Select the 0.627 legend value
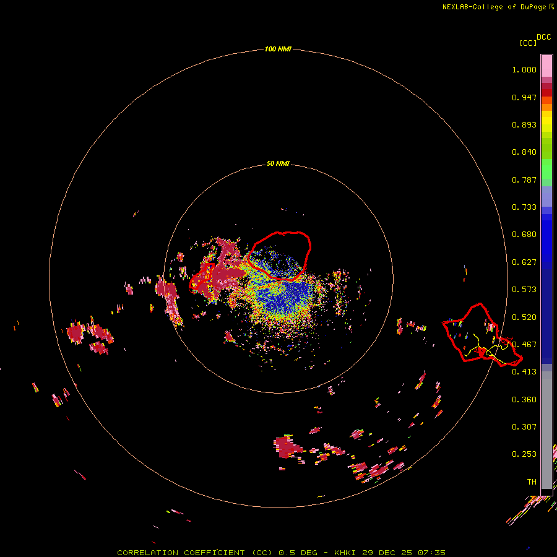This screenshot has width=557, height=557. coord(524,262)
